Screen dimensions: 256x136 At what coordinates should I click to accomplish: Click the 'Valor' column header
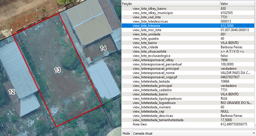237,4
